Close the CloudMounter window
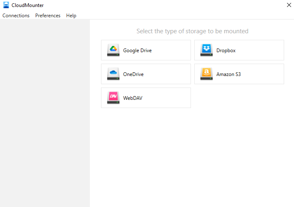Screen dimensions: 294x207 pyautogui.click(x=289, y=5)
